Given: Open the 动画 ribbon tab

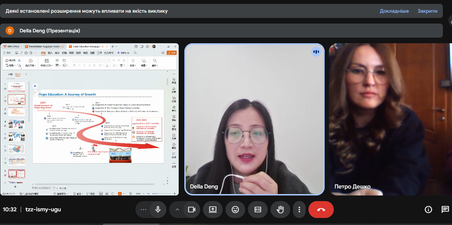Looking at the screenshot, I should (71, 53).
